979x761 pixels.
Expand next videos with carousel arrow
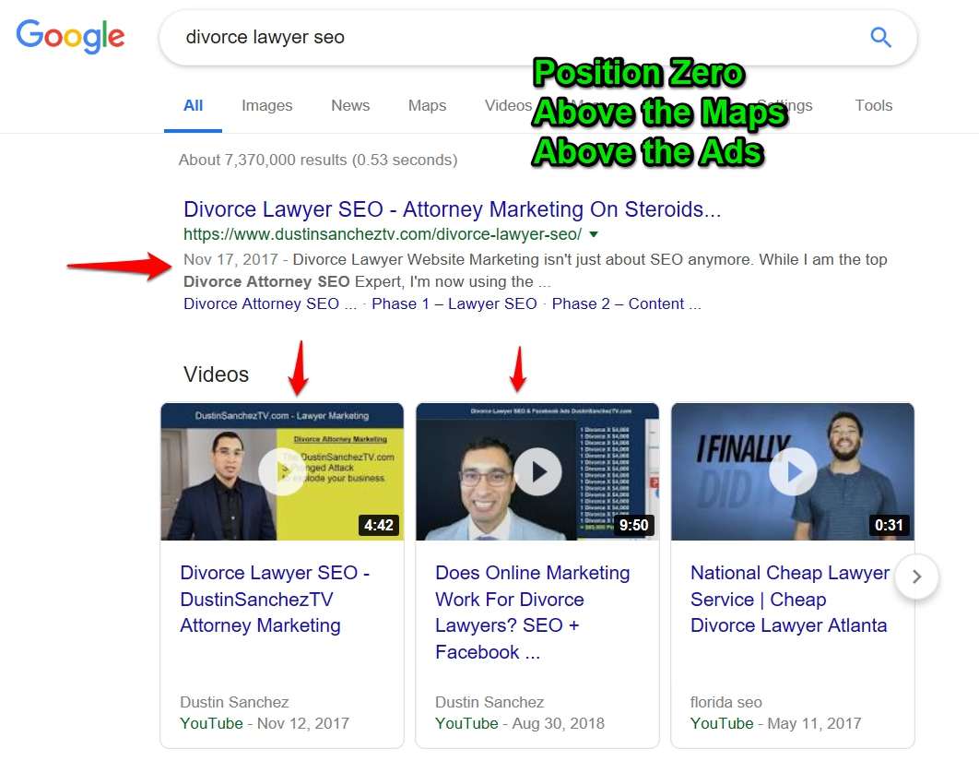point(915,577)
